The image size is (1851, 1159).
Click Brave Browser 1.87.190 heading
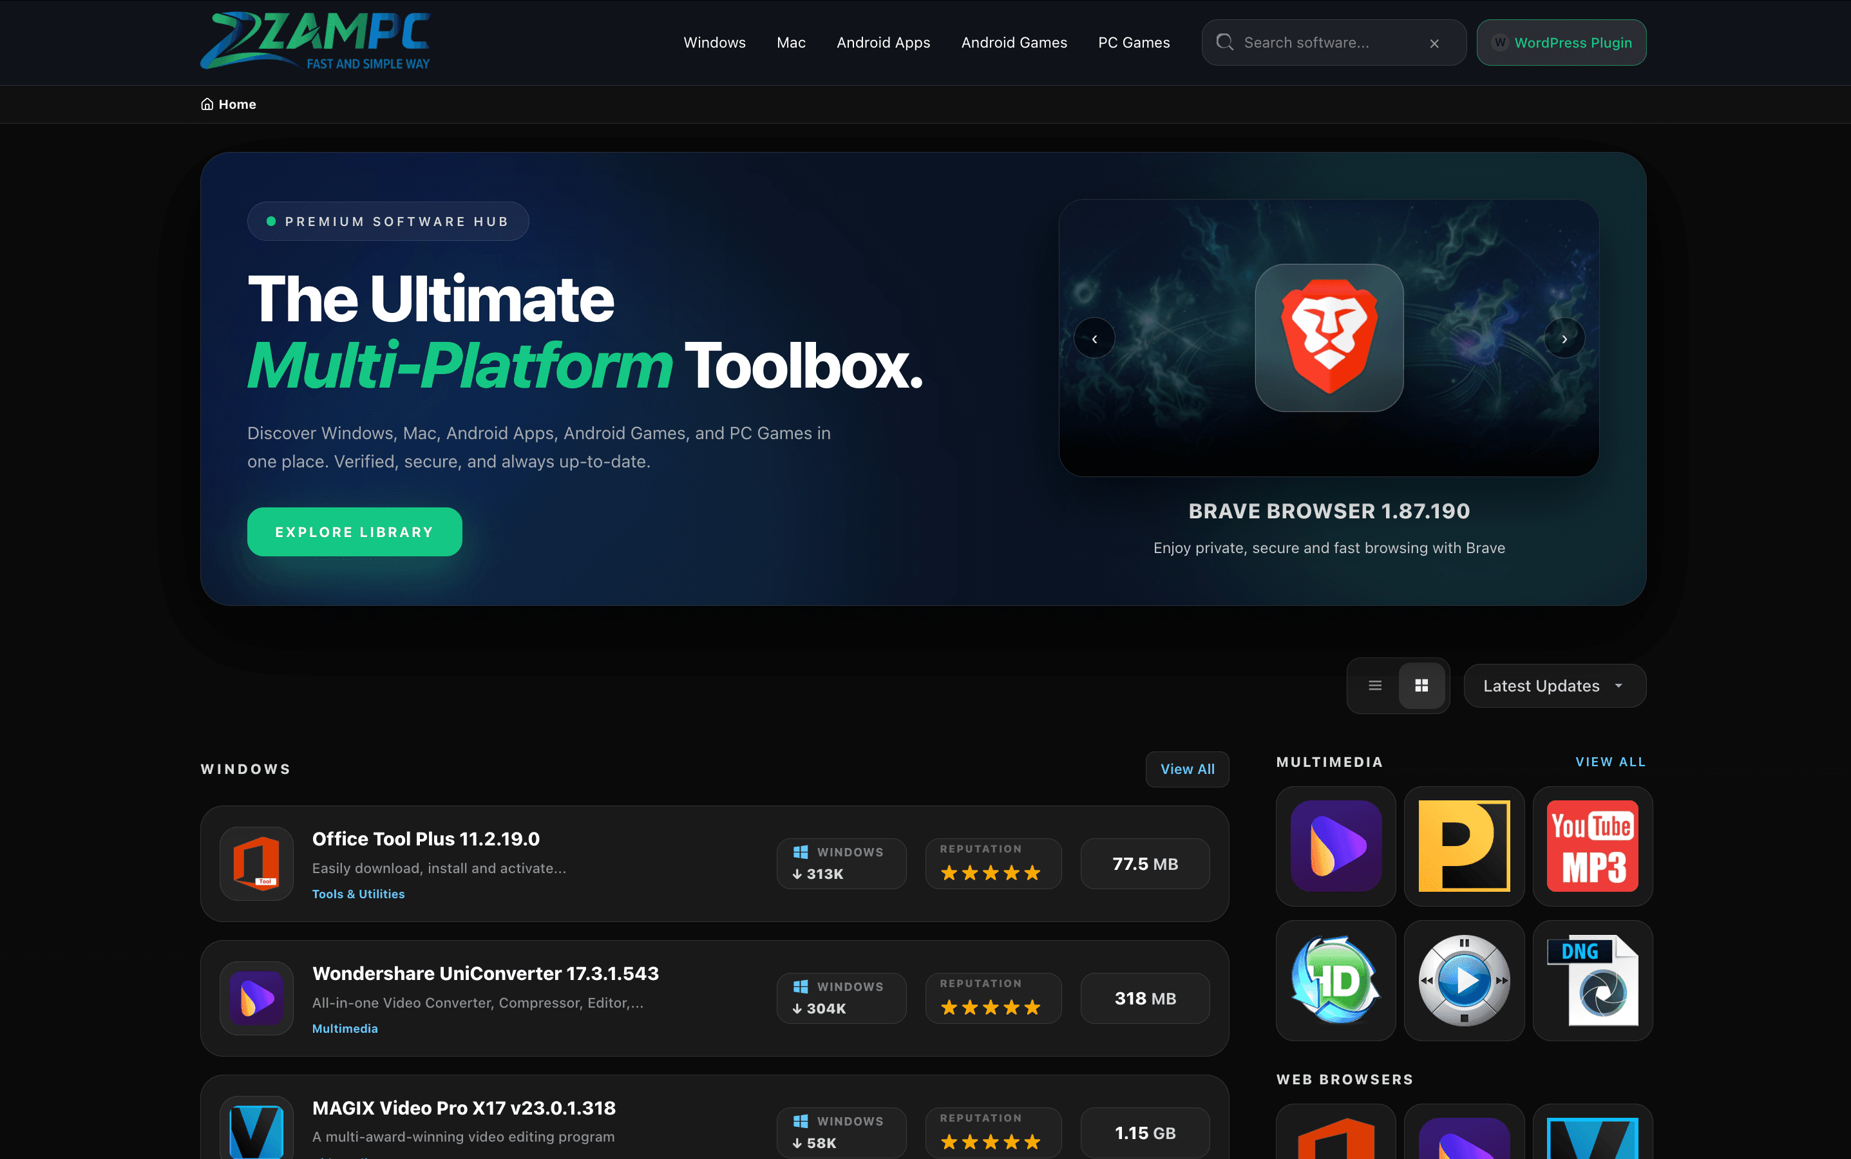click(1329, 511)
